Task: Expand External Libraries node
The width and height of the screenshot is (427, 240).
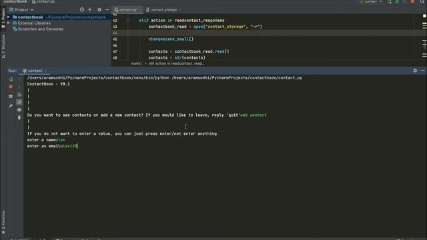Action: click(x=9, y=23)
